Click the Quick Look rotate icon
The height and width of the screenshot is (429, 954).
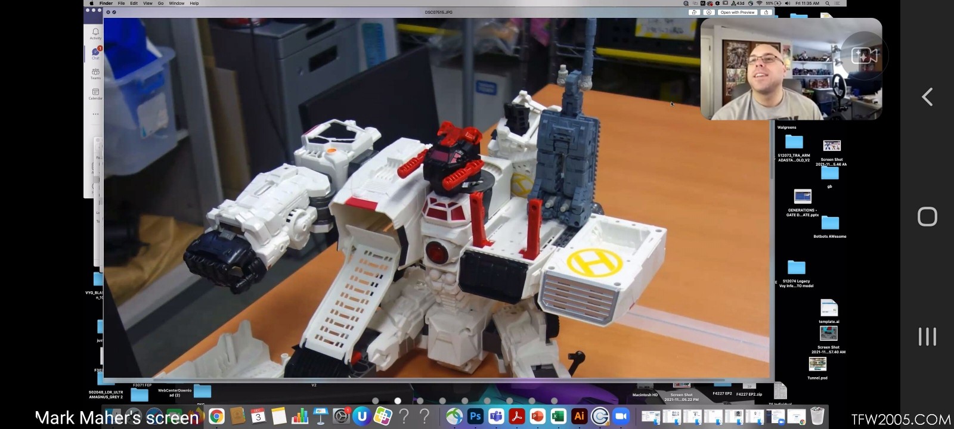tap(694, 12)
